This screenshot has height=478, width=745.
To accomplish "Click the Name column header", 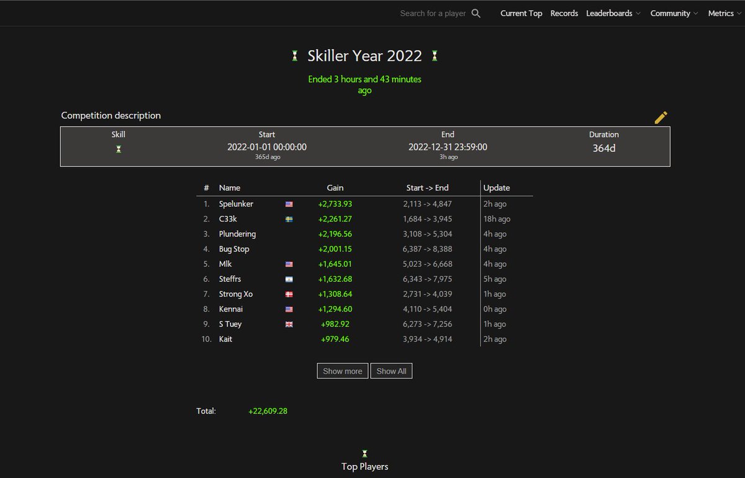I will 230,187.
